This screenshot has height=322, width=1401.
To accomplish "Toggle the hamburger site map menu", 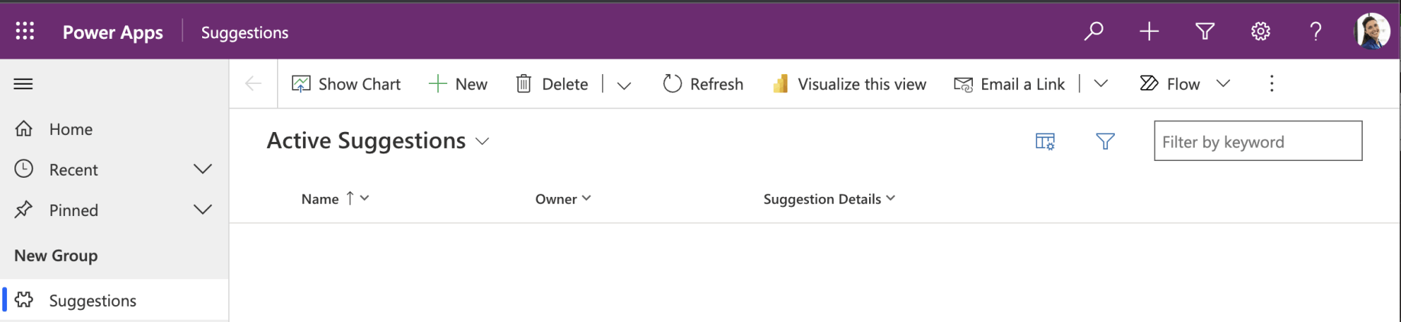I will click(x=24, y=84).
